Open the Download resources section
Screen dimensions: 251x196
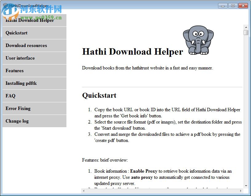point(26,45)
